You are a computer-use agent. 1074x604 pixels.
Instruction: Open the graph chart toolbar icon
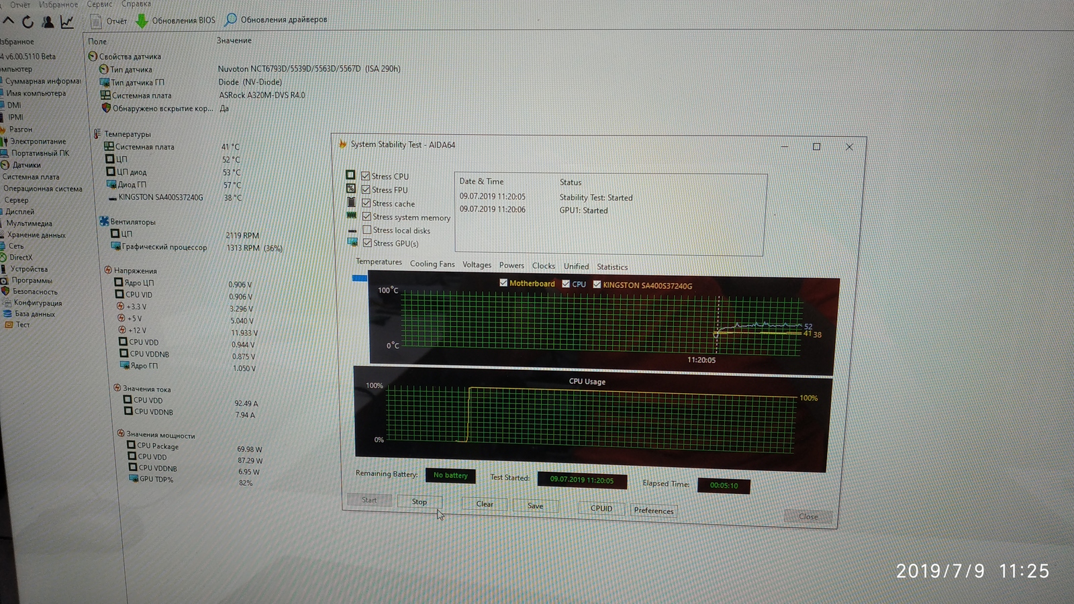(x=67, y=22)
